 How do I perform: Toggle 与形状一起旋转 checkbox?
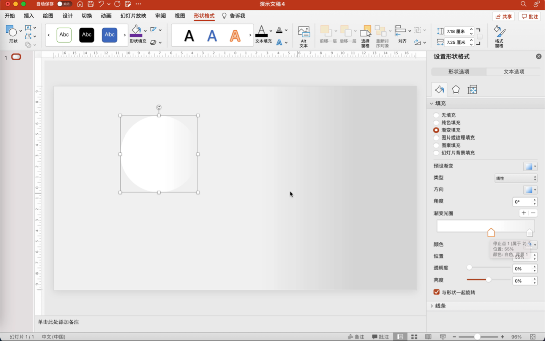click(x=437, y=292)
